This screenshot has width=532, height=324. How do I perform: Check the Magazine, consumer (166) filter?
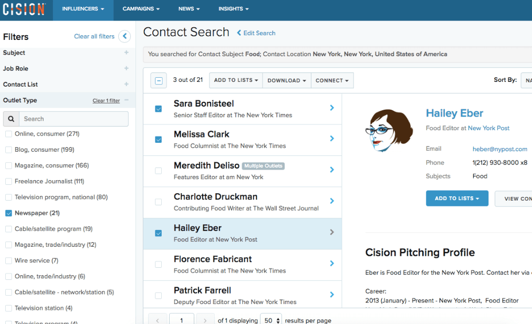9,165
